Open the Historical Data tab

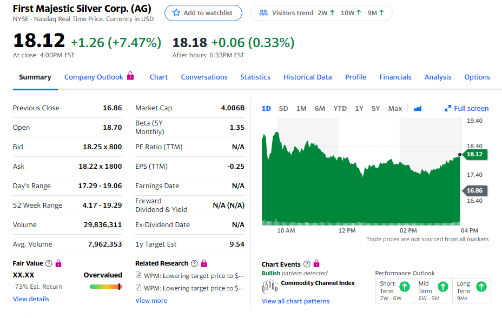[308, 77]
